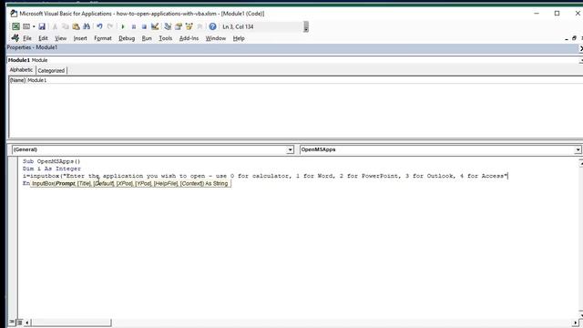
Task: Open the Edit menu
Action: pyautogui.click(x=43, y=38)
